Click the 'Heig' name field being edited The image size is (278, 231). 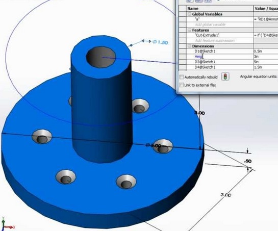(220, 57)
